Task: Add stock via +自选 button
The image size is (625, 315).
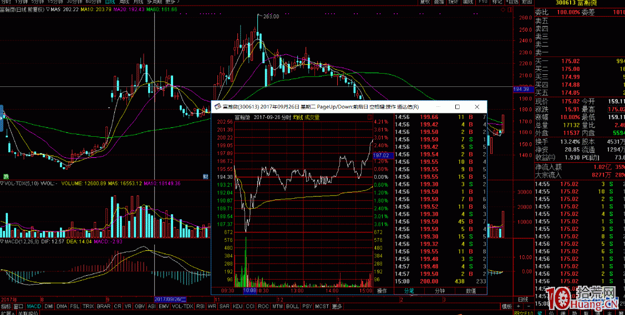Action: [512, 2]
